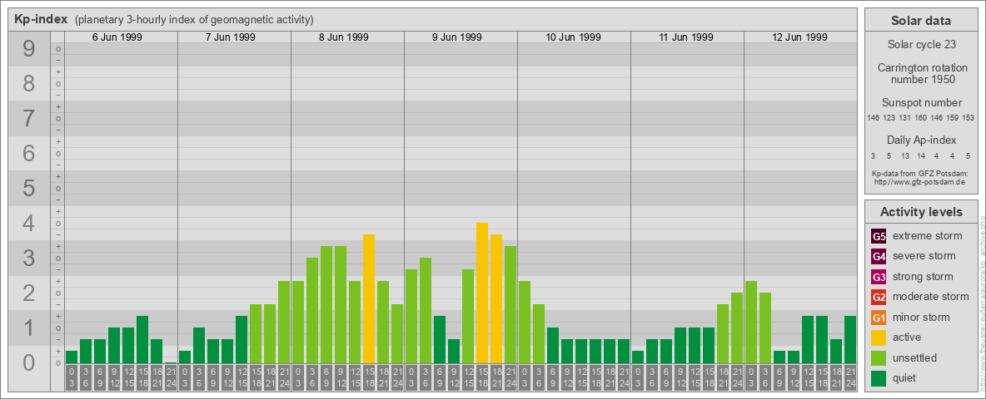Viewport: 986px width, 399px height.
Task: Click the Daily Ap-index label
Action: pyautogui.click(x=921, y=140)
